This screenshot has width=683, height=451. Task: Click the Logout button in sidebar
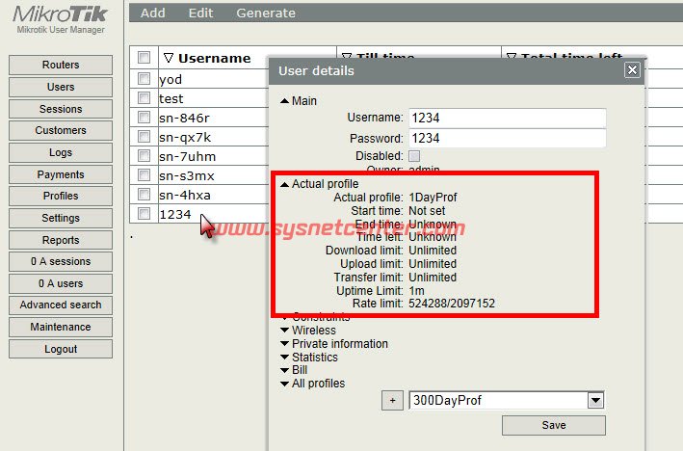[61, 349]
